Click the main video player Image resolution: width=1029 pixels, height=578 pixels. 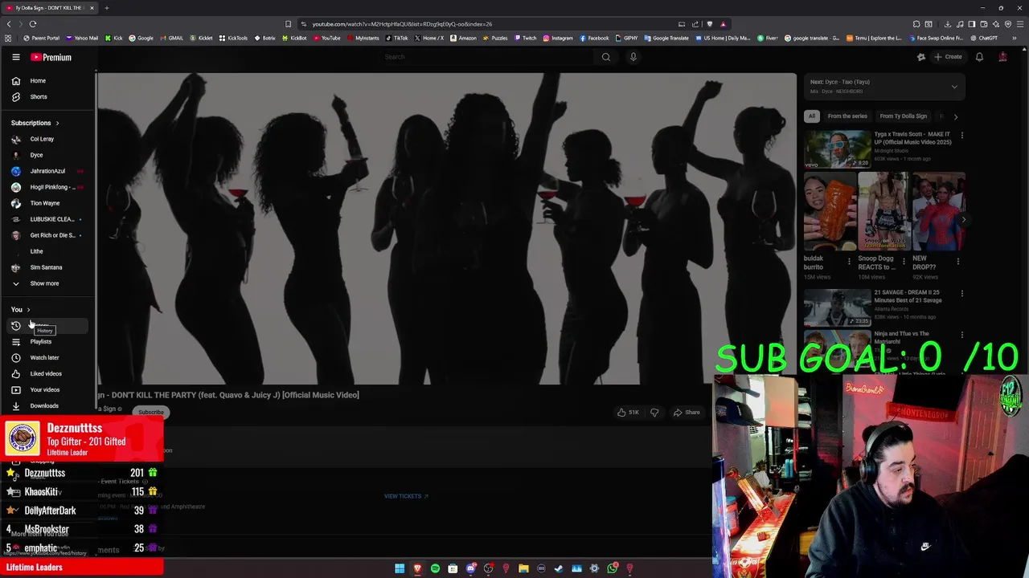point(447,229)
